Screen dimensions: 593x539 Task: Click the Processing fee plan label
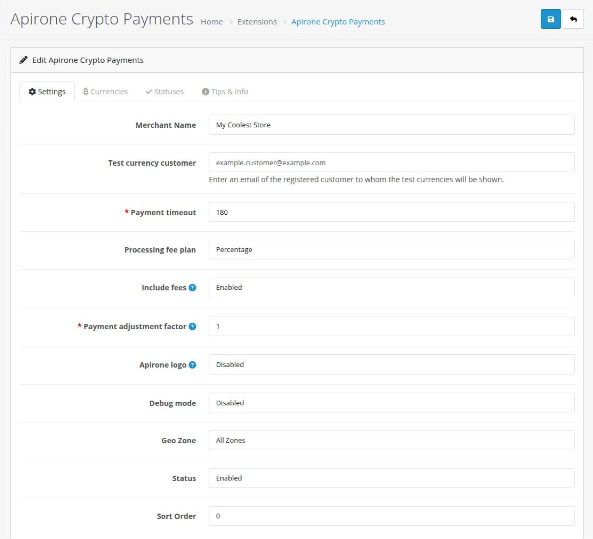(x=160, y=250)
